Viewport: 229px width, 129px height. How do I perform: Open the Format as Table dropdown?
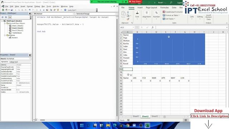click(x=171, y=15)
